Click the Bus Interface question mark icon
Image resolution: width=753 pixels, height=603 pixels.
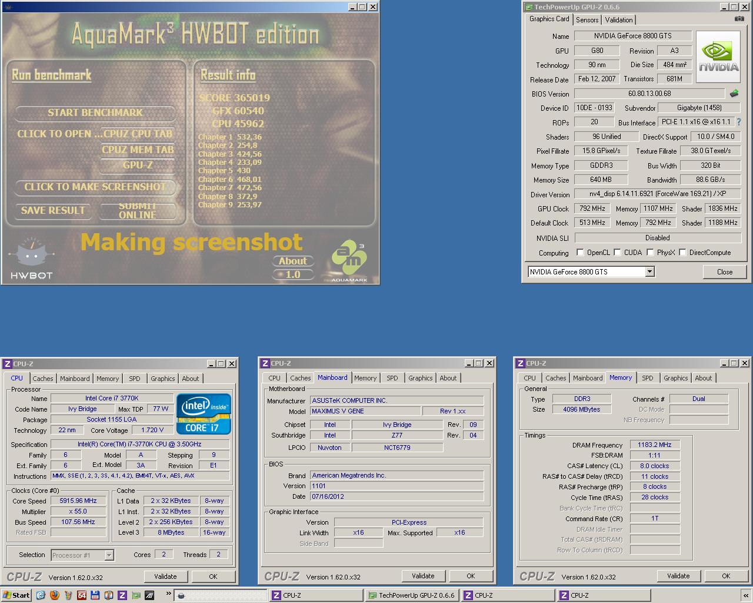[739, 122]
